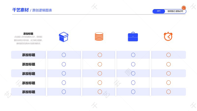
Task: Select fourth-row circle under the alarm clock
Action: (168, 83)
